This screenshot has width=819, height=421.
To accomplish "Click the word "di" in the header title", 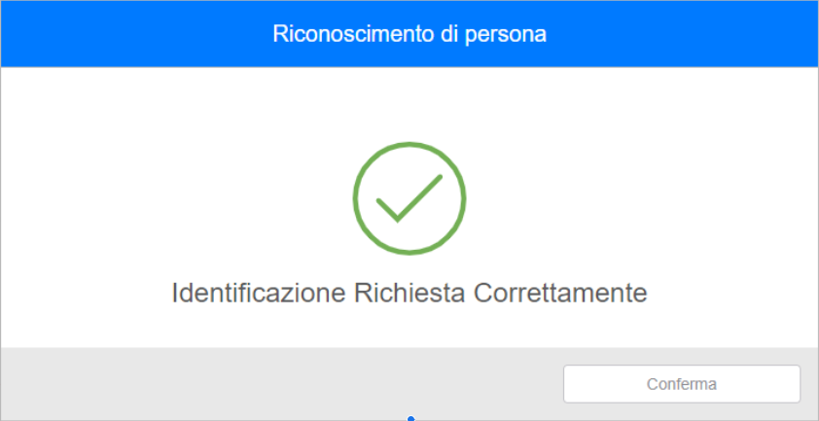I will (447, 34).
